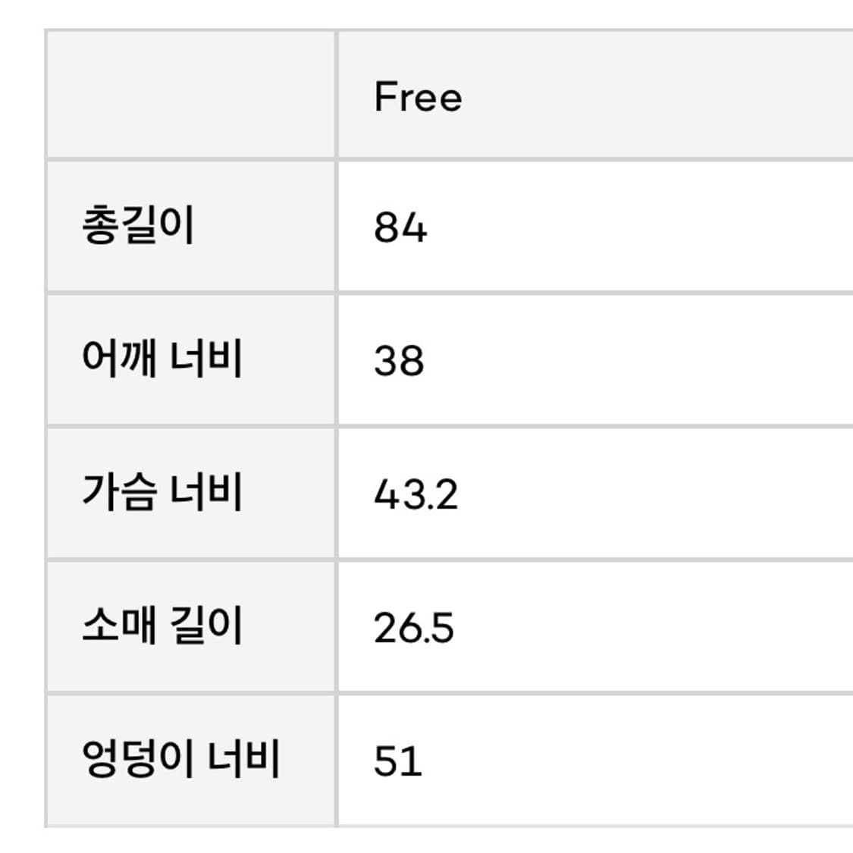
Task: Select the 소매 길이 row label
Action: tap(162, 626)
